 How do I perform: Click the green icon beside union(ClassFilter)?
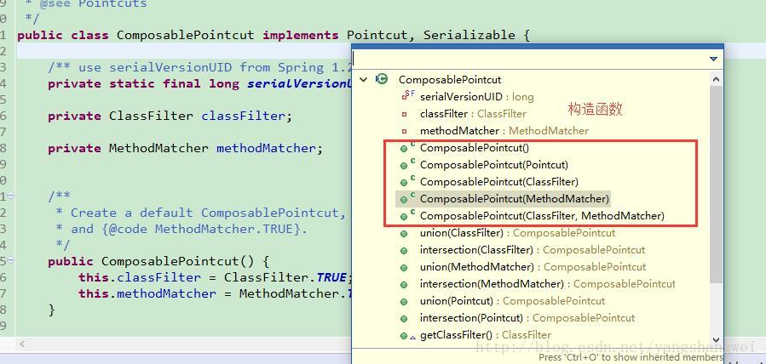tap(405, 233)
